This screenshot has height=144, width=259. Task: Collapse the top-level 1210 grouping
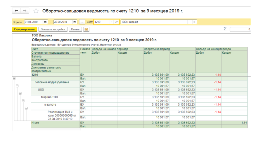tap(14, 79)
